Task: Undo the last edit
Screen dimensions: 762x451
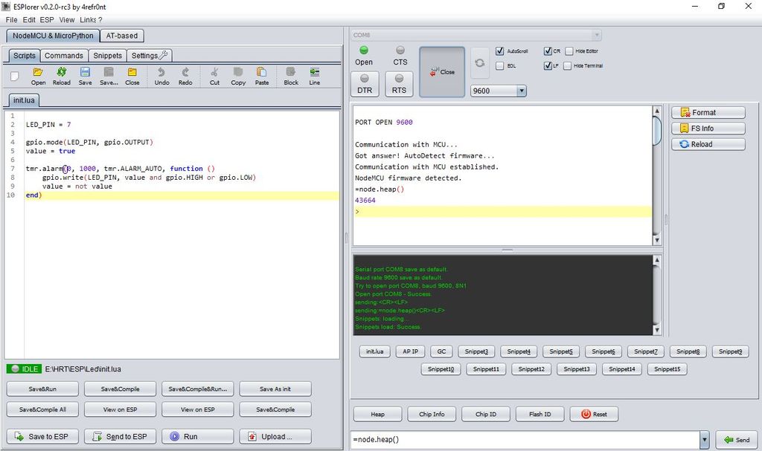Action: (161, 77)
